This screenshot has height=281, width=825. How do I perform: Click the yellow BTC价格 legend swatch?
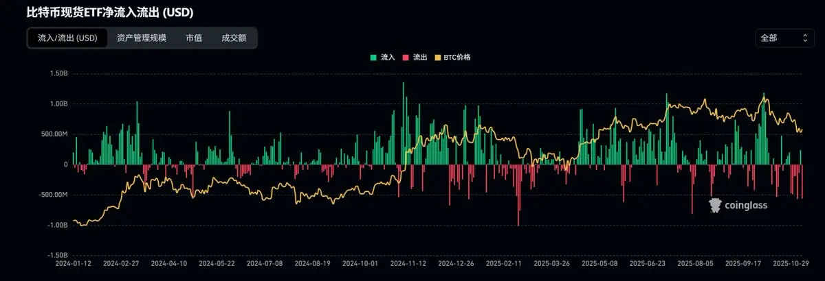tap(438, 58)
